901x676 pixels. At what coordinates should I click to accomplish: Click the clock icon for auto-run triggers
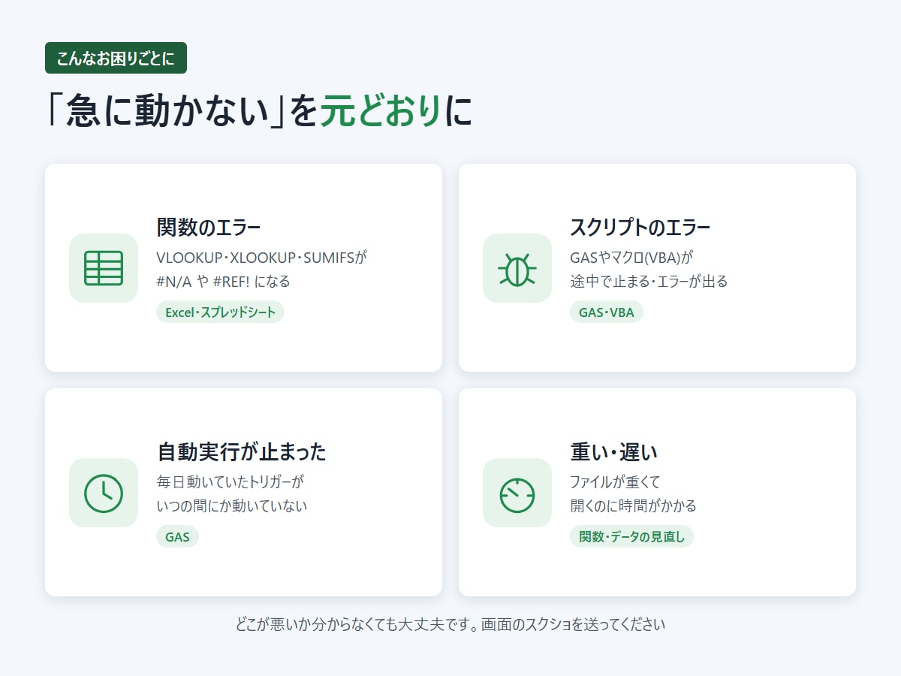tap(104, 493)
